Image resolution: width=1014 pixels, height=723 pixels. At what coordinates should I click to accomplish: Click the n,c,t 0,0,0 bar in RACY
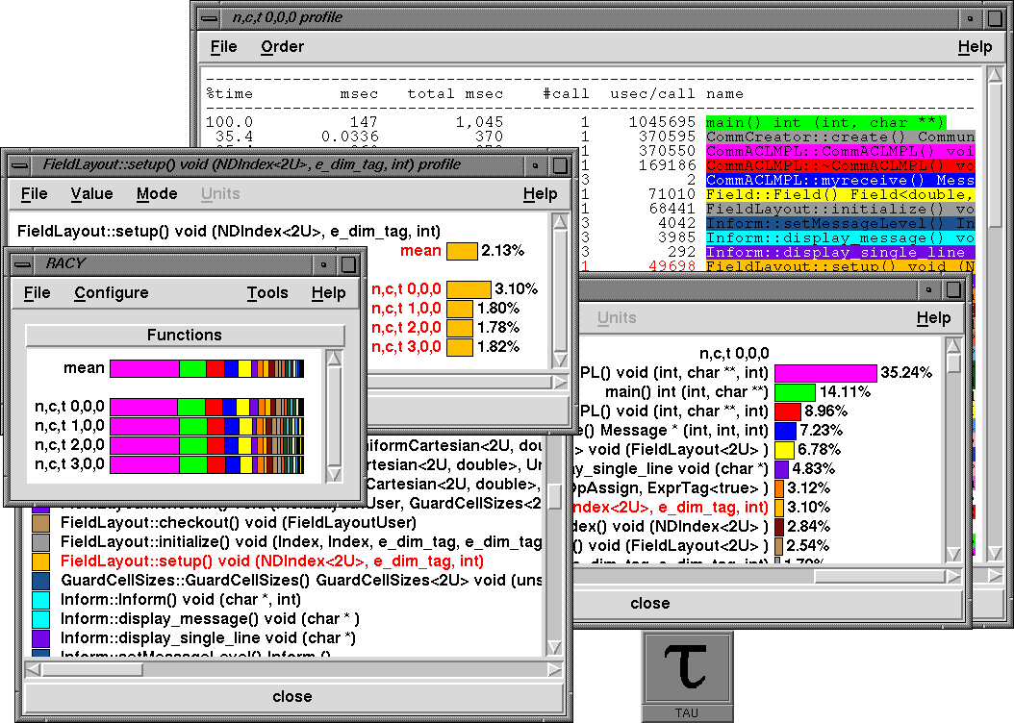(x=207, y=407)
